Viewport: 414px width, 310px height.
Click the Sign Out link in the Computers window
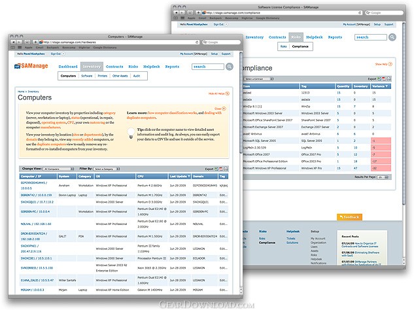click(56, 54)
